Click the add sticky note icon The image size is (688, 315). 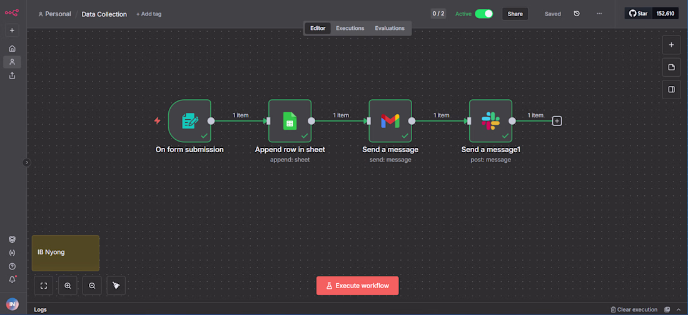tap(671, 67)
